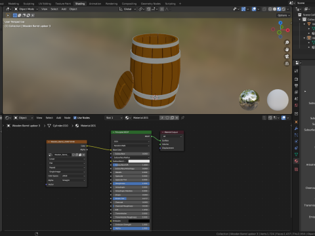Click Cylinder.010 in the node editor breadcrumb
This screenshot has height=236, width=315.
tap(60, 126)
